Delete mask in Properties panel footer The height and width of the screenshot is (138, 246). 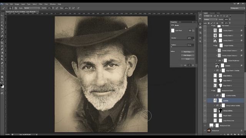(193, 65)
